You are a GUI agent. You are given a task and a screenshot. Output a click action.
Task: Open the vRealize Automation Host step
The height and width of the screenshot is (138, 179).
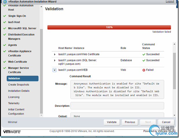pos(21,8)
